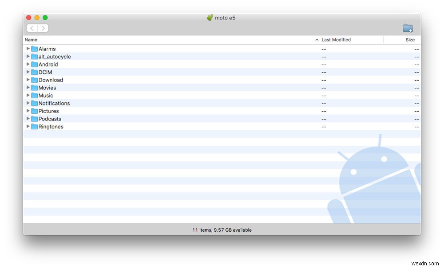Select the Notifications folder name
Screen dimensions: 444x268
click(x=54, y=103)
